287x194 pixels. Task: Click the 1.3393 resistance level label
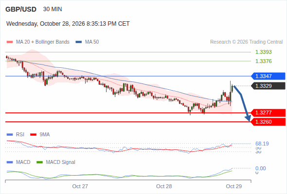click(263, 52)
